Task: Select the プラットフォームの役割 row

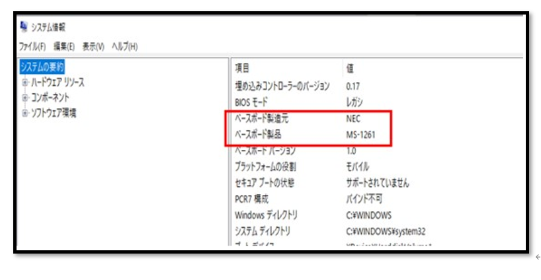Action: (x=265, y=166)
